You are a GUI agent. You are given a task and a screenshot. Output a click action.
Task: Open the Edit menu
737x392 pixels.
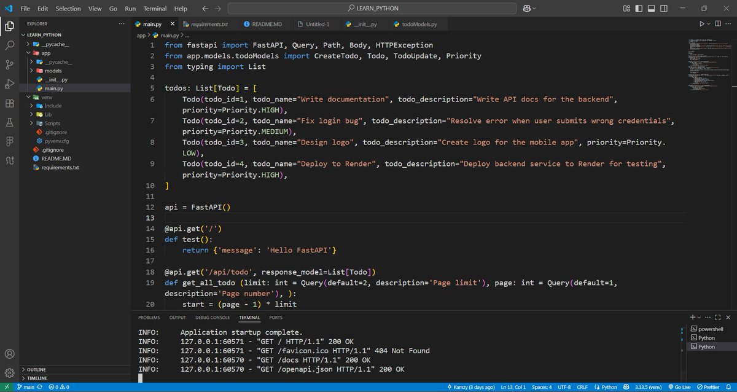[x=42, y=9]
